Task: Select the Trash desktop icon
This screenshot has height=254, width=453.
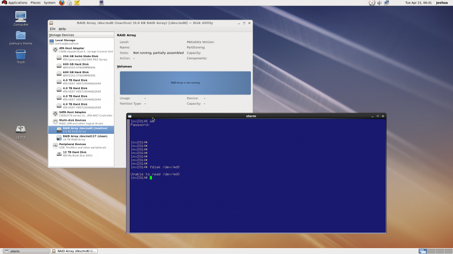Action: pos(21,57)
